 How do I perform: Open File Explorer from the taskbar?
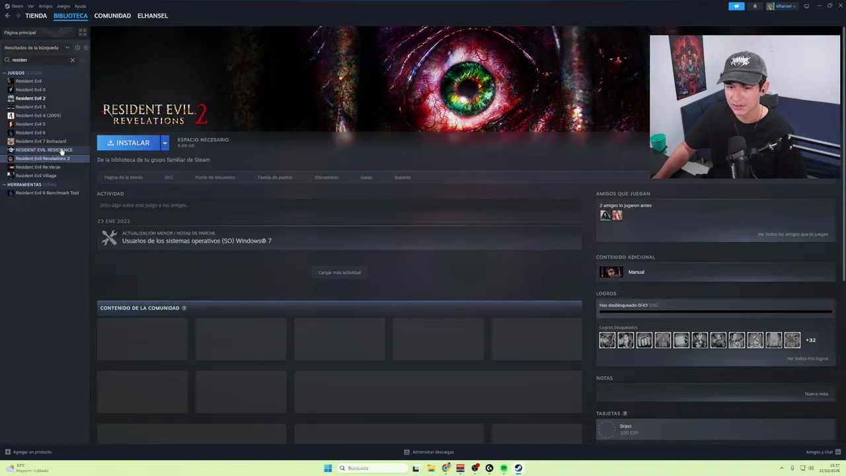click(x=431, y=468)
